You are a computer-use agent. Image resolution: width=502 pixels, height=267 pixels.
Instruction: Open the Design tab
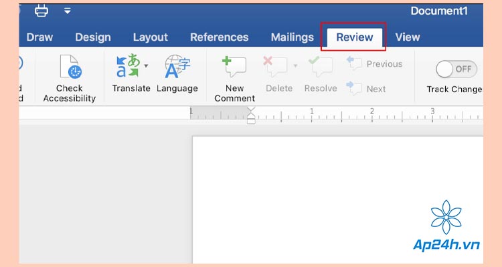(x=93, y=37)
